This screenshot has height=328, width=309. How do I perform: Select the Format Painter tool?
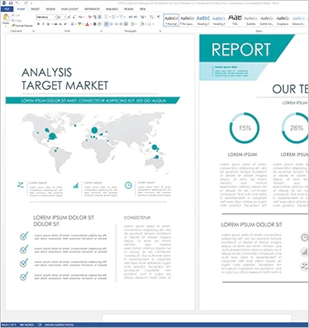23,26
